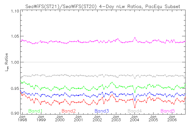Click the Lwn Ratios y-axis label

point(6,62)
